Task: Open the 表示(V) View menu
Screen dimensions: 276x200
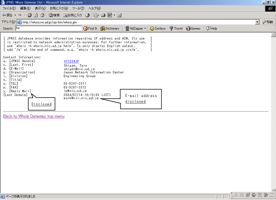Action: [x=40, y=8]
